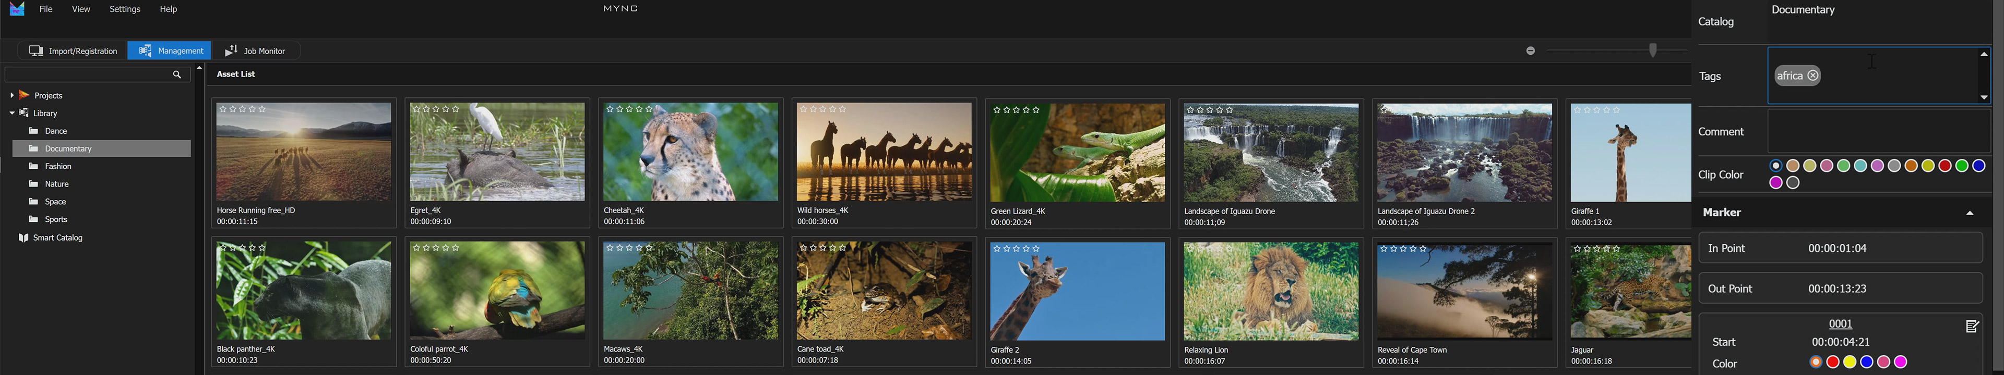Choose the yellow marker color
This screenshot has height=375, width=2004.
click(x=1849, y=362)
